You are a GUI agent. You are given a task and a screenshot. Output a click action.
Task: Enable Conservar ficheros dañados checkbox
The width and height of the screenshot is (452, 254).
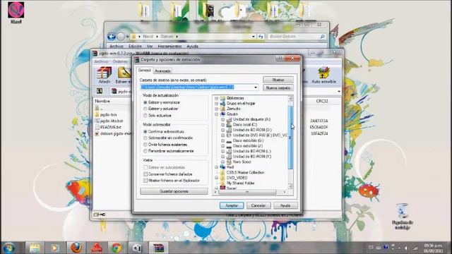coord(145,174)
